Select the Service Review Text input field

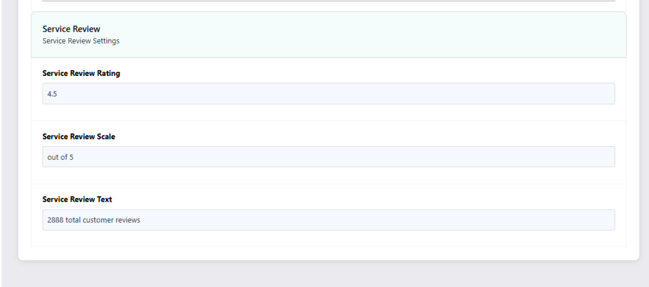(329, 220)
